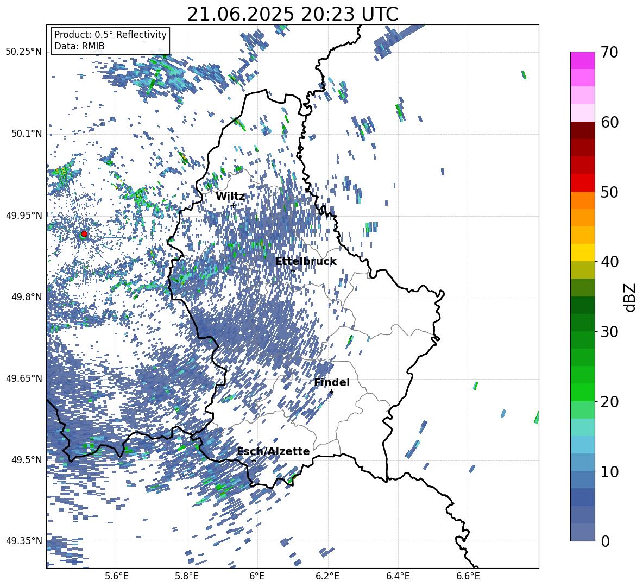The width and height of the screenshot is (643, 587).
Task: Select the Findel station label
Action: coord(332,382)
